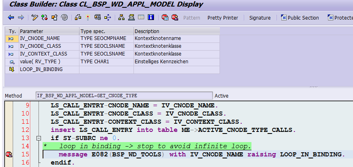The width and height of the screenshot is (353, 167).
Task: Select the LOOP_IN_BINDING exception cell
Action: click(x=49, y=69)
